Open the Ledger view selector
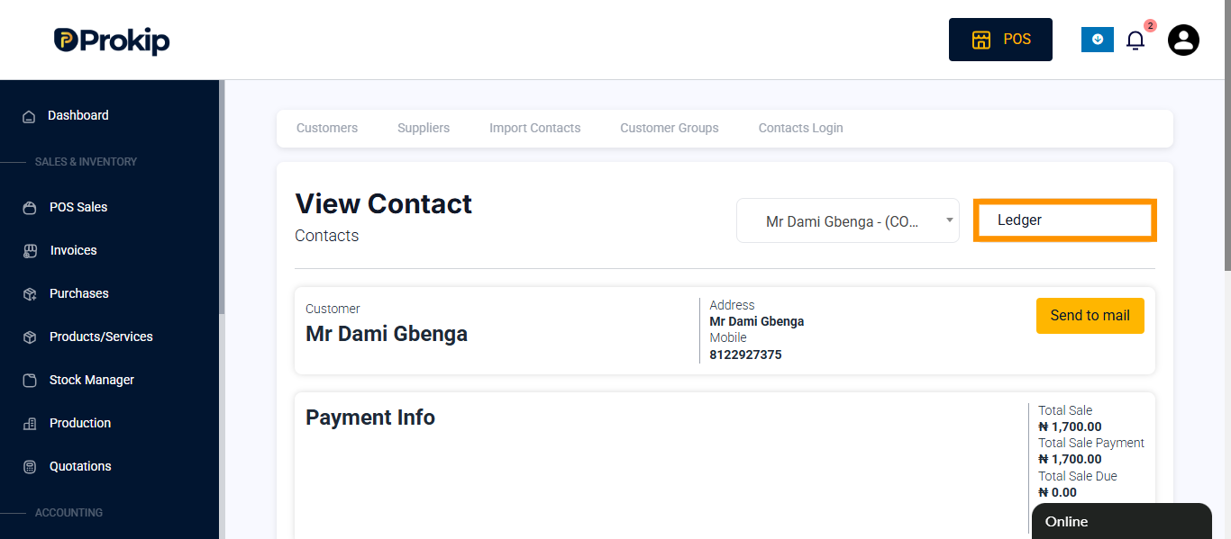The image size is (1231, 539). 1065,220
